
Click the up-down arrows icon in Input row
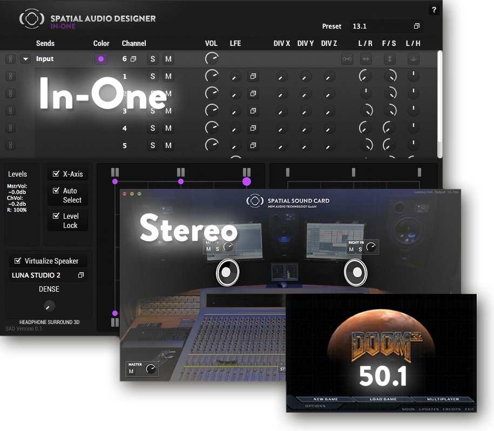(x=389, y=59)
